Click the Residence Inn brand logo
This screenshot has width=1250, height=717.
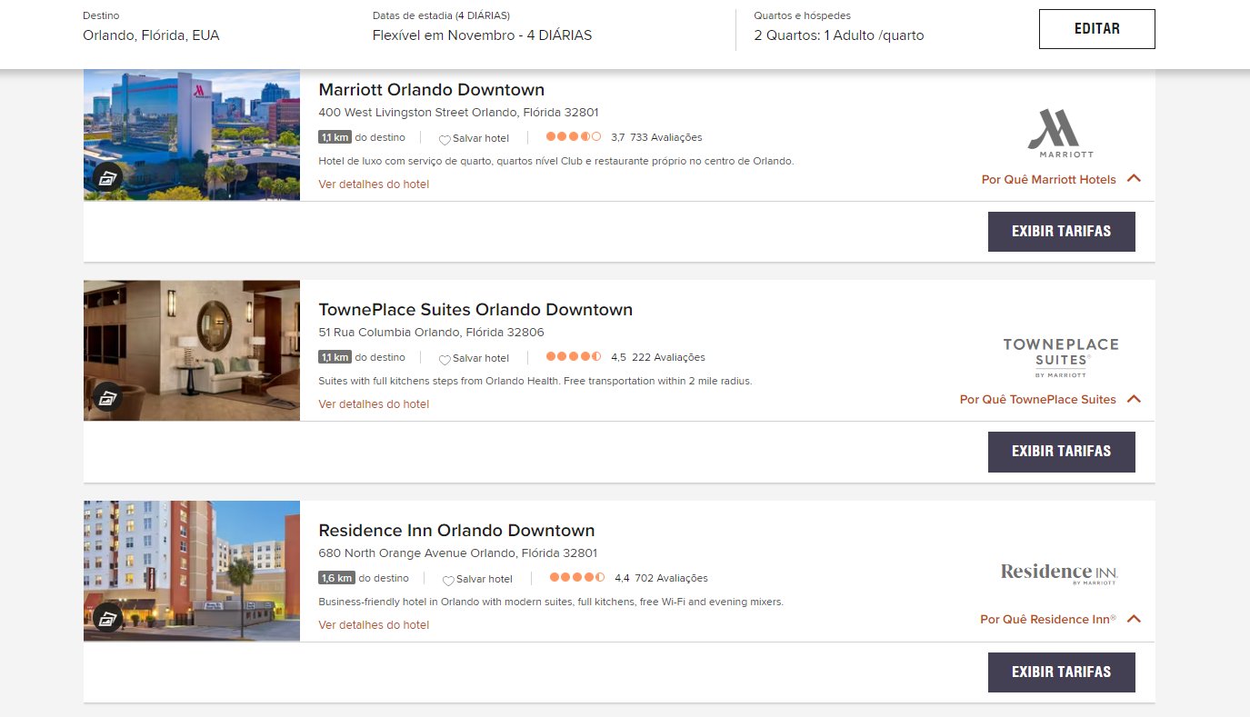pyautogui.click(x=1059, y=573)
